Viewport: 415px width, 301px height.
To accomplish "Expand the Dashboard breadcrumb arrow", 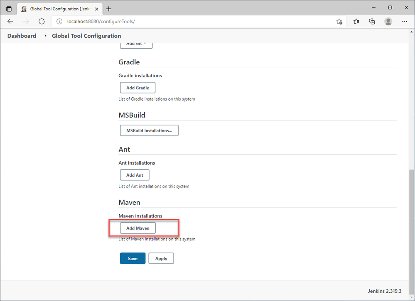I will point(45,35).
